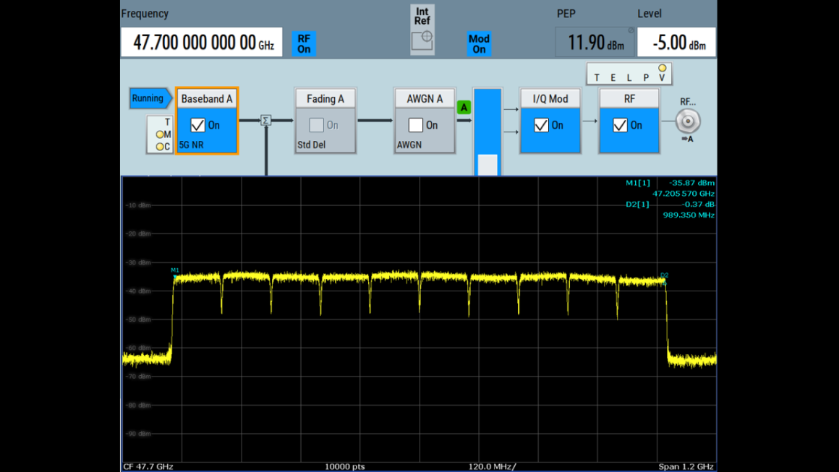Click the Frequency value field showing 47.7 GHz
Viewport: 839px width, 472px height.
(201, 41)
